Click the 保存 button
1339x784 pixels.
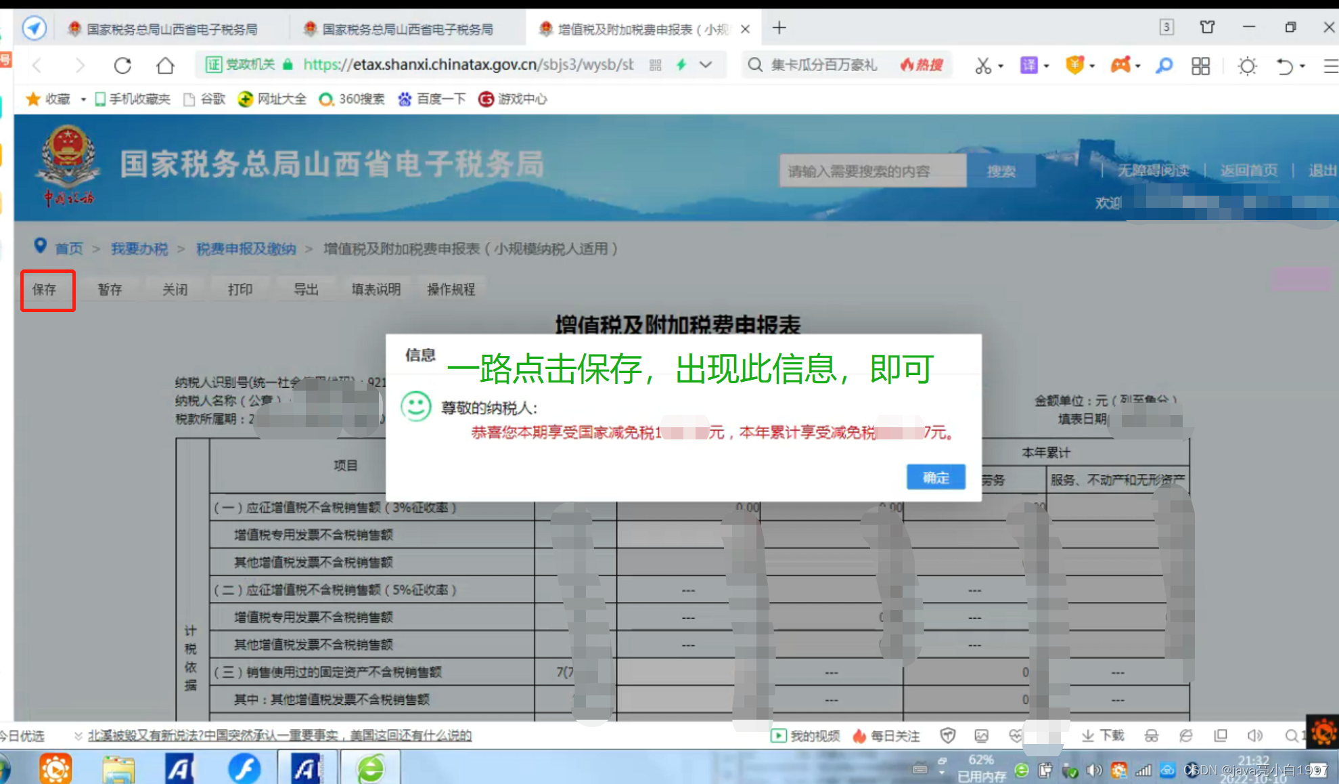(x=45, y=290)
